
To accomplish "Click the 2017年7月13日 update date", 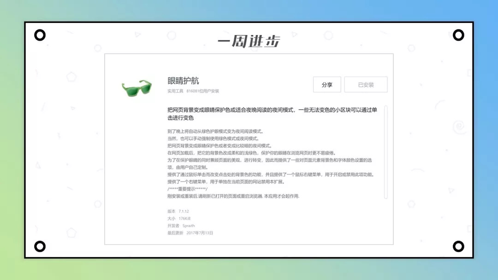I will pos(199,233).
